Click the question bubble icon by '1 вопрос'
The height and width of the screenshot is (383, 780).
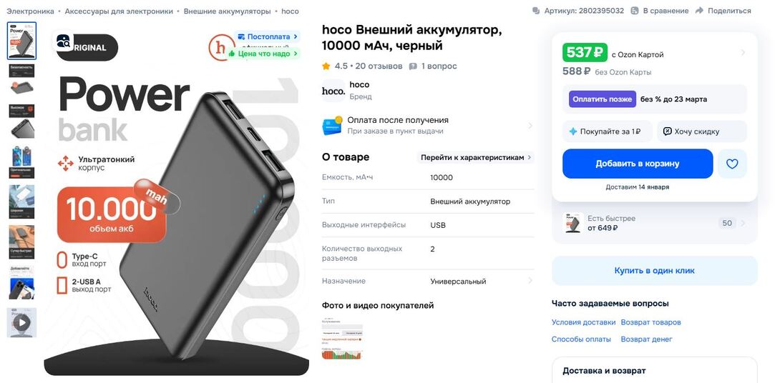click(413, 66)
